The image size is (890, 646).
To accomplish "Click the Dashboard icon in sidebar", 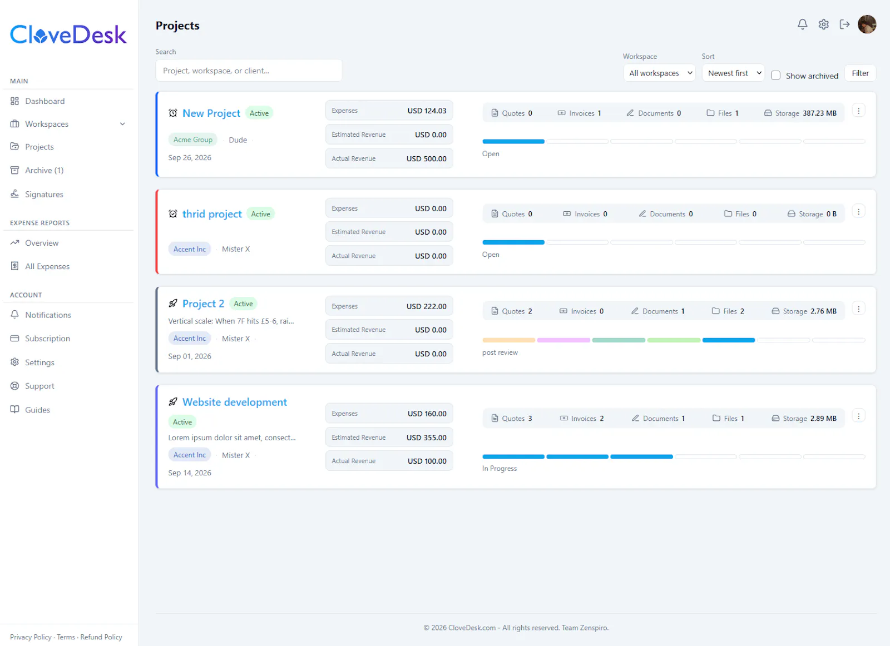I will [x=15, y=101].
